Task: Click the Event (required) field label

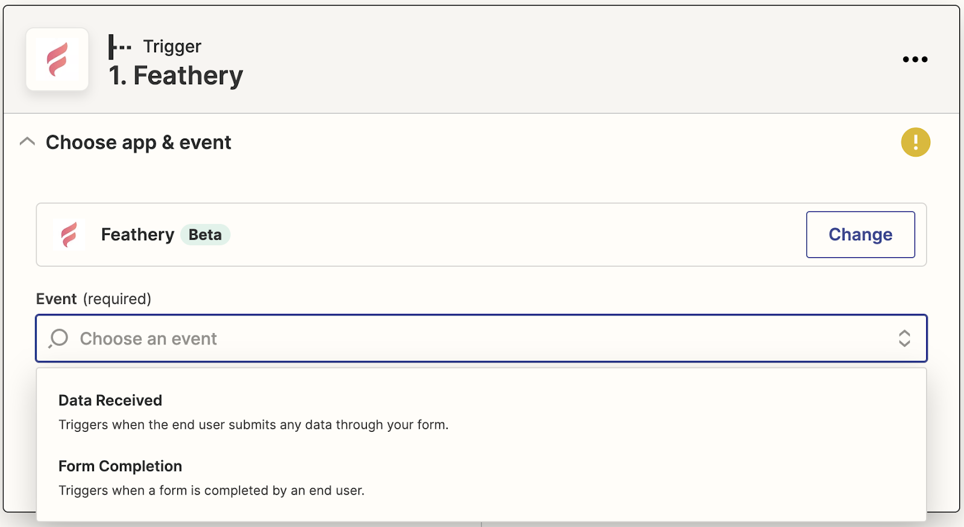Action: (x=93, y=299)
